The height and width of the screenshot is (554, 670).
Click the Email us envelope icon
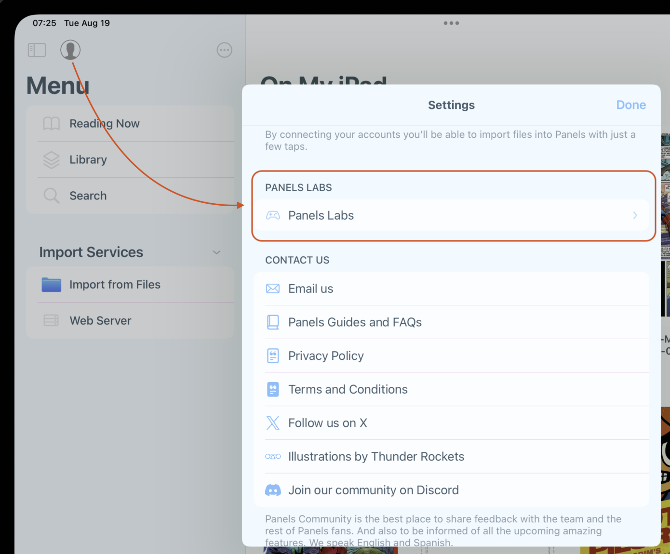pyautogui.click(x=273, y=289)
